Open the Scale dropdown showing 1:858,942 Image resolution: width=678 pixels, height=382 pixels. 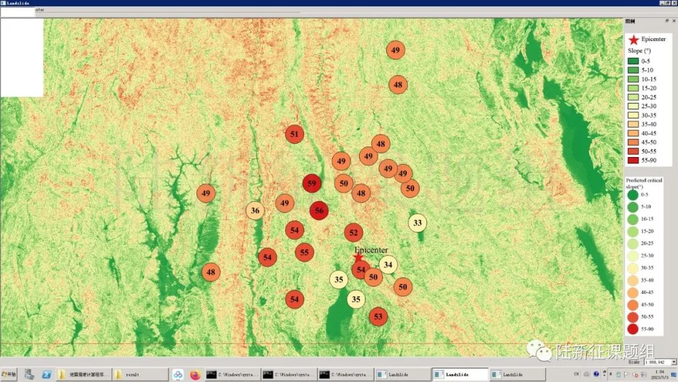(x=674, y=362)
